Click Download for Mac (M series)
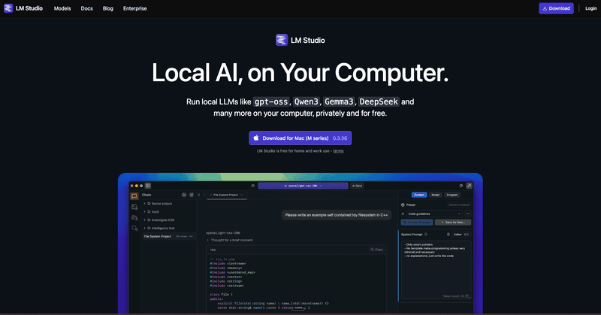This screenshot has height=315, width=601. tap(300, 138)
